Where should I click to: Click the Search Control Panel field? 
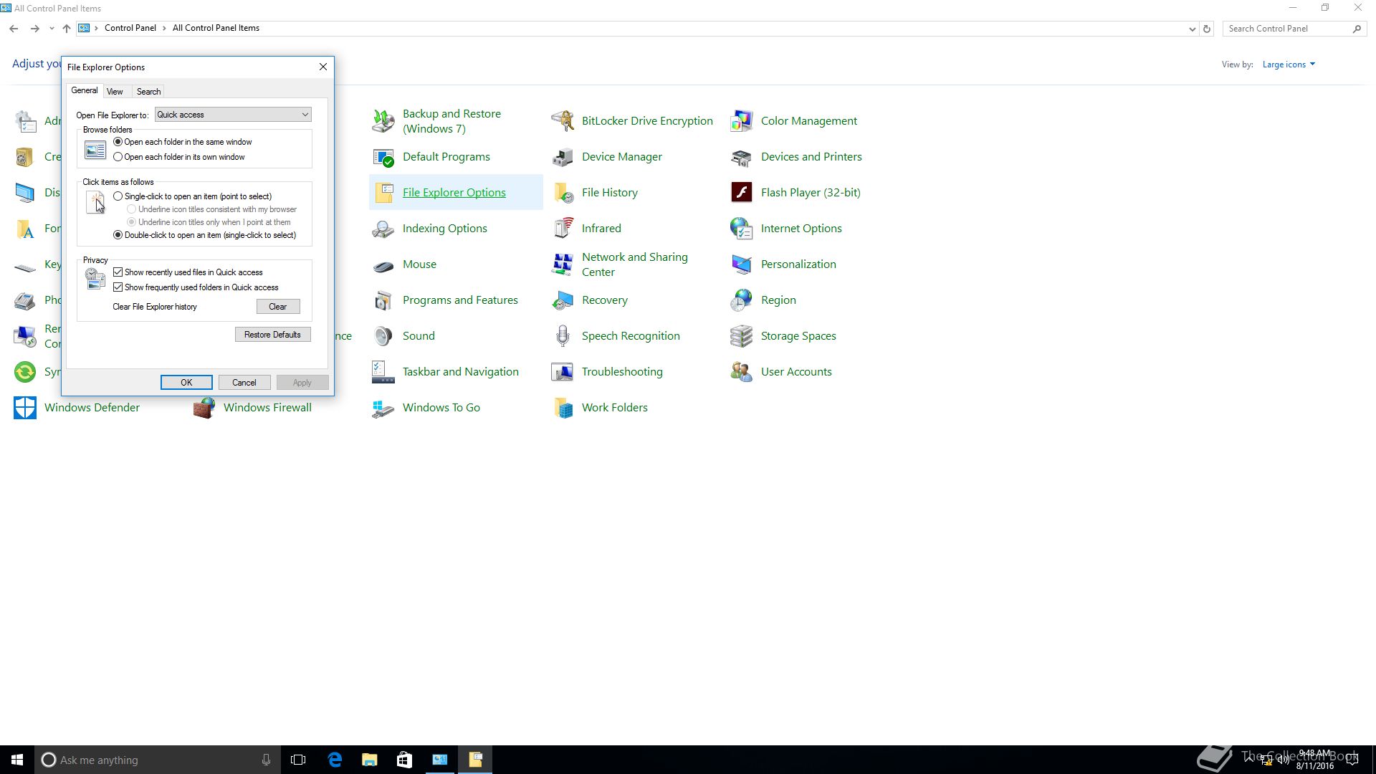(1286, 29)
